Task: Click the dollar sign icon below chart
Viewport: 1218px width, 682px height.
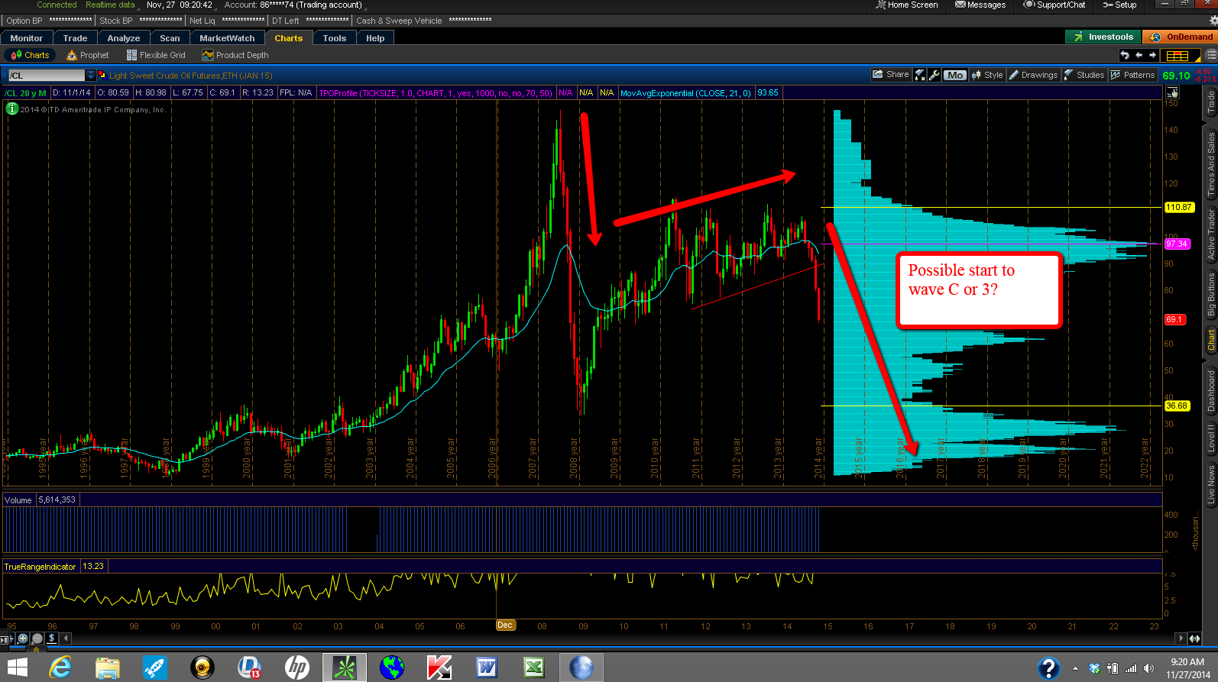Action: pos(52,638)
